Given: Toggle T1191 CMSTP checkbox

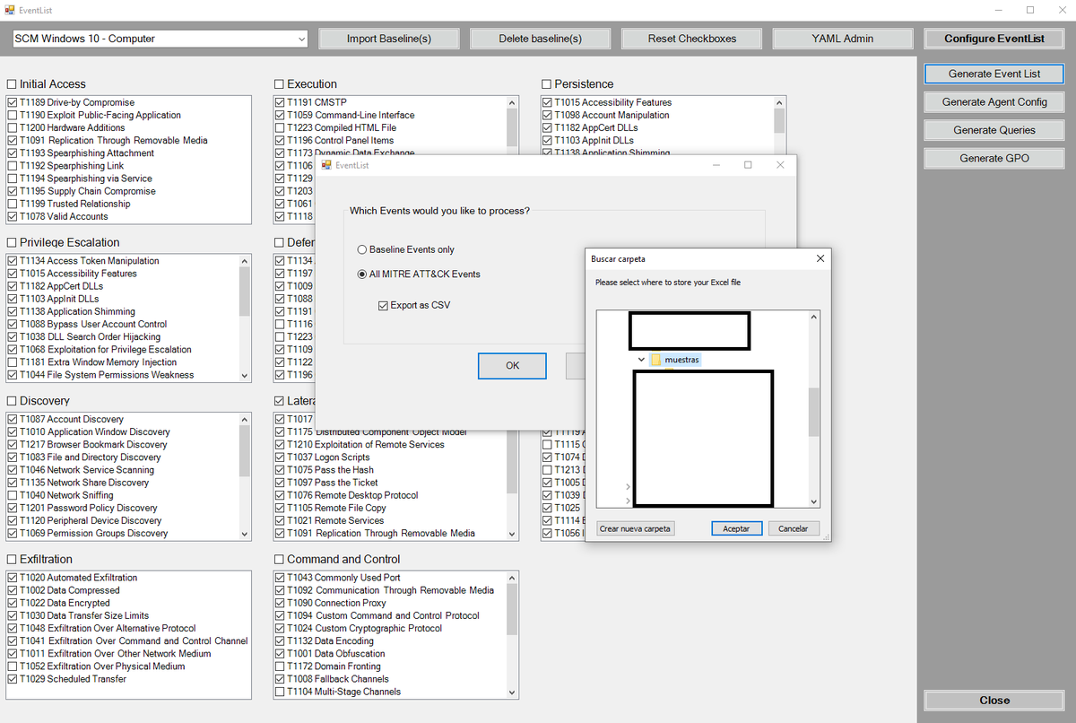Looking at the screenshot, I should [x=280, y=103].
